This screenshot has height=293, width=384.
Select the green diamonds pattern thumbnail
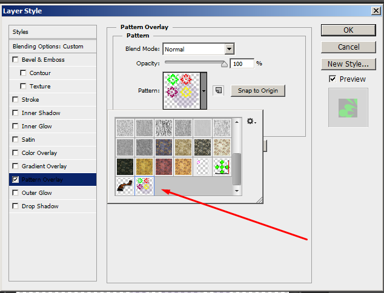click(x=222, y=167)
